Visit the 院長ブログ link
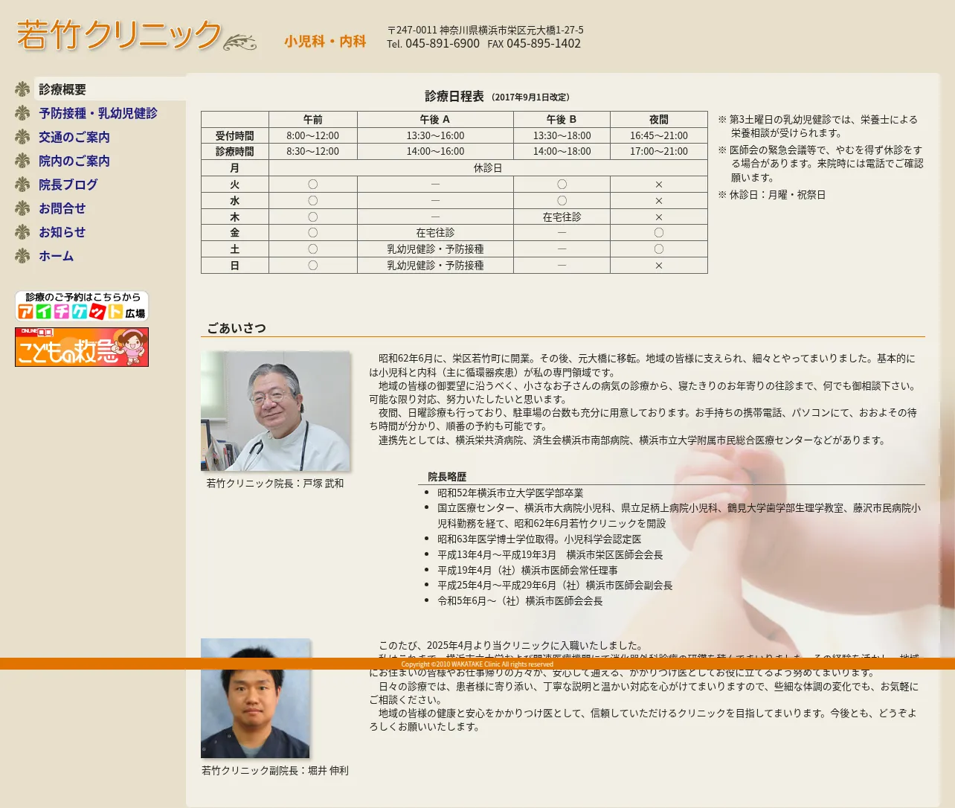The width and height of the screenshot is (955, 808). click(x=68, y=185)
